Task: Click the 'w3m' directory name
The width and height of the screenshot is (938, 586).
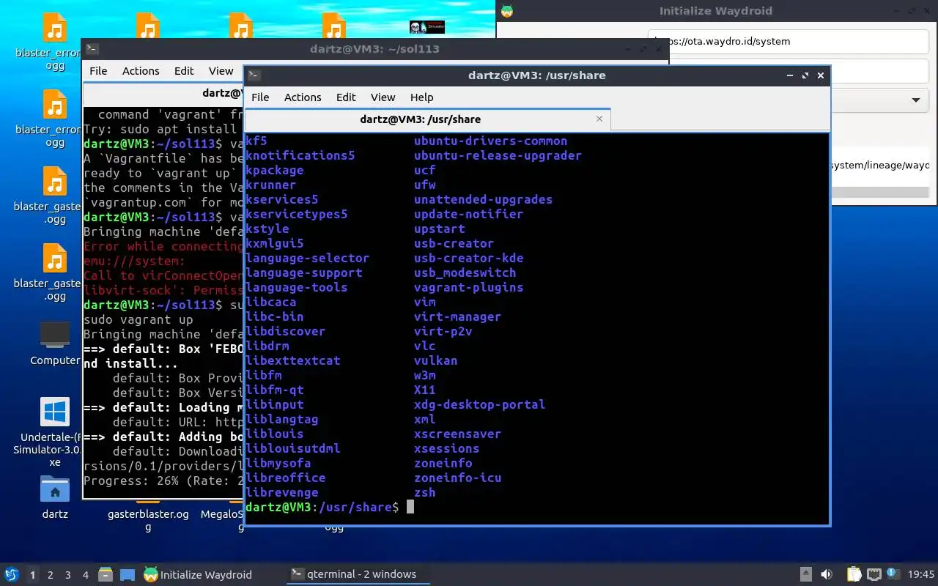Action: click(x=425, y=375)
